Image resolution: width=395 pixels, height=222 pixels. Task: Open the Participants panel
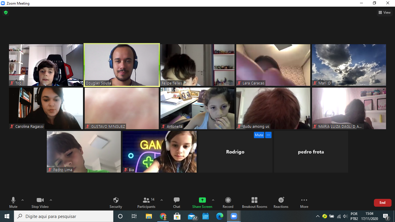tap(146, 202)
